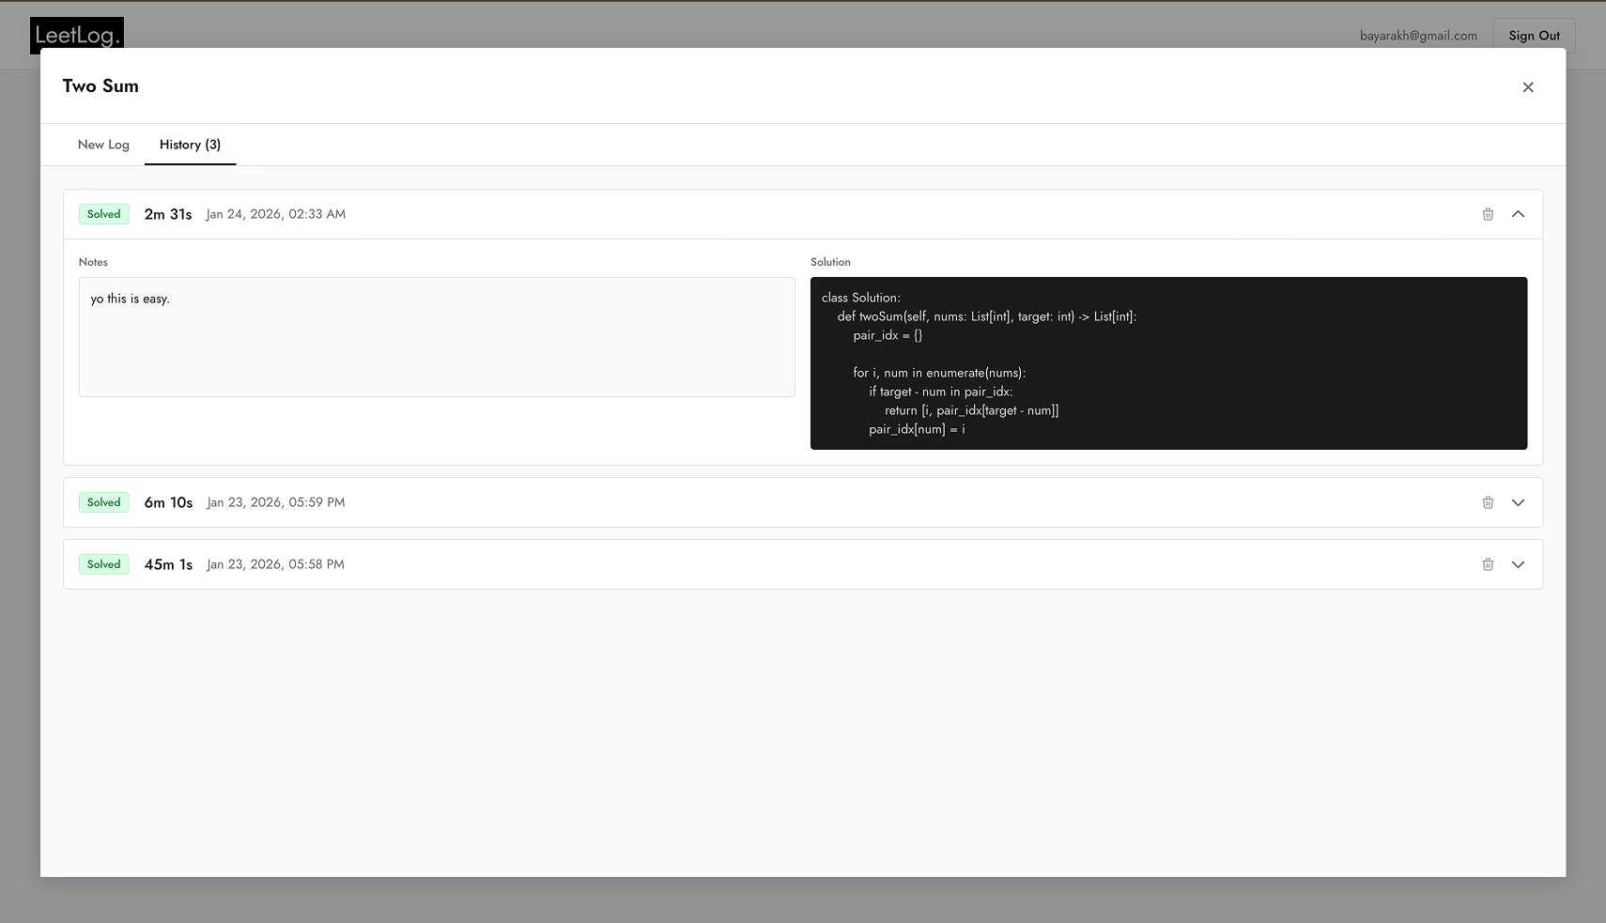Click the Solved badge on the top entry

pos(103,213)
